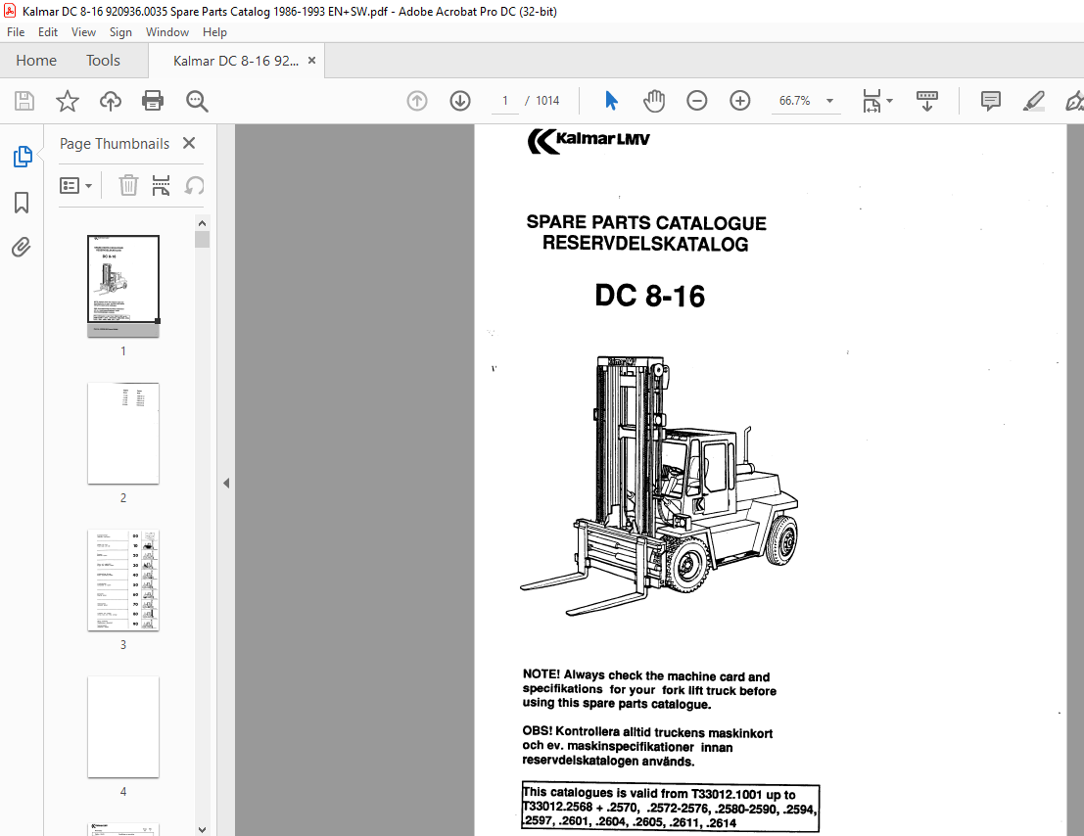Open the Bookmarks sidebar icon
Screen dimensions: 1084x836
click(22, 203)
